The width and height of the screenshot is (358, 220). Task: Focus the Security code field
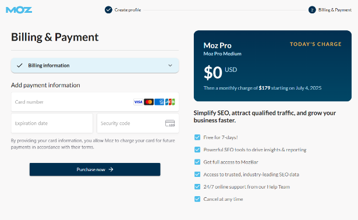click(x=138, y=123)
